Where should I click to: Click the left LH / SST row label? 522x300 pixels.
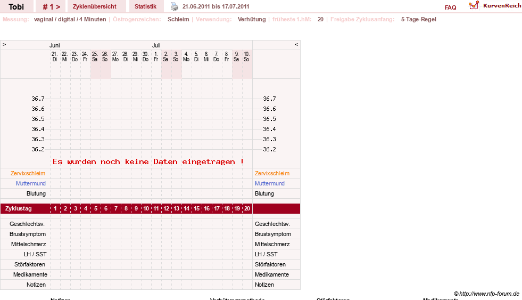pos(35,254)
